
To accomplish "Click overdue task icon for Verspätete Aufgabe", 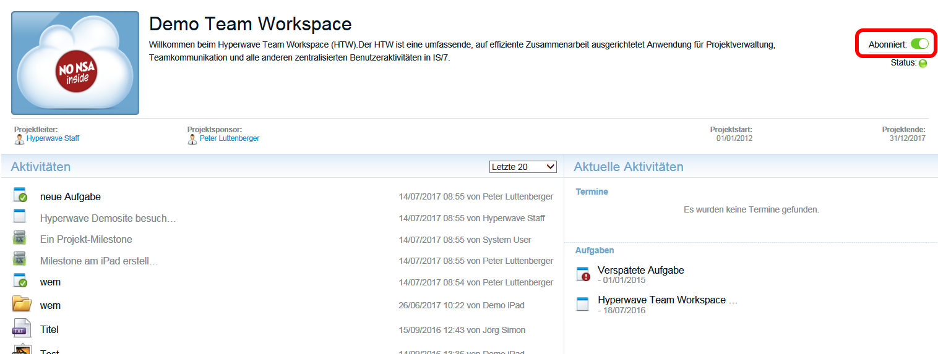I will coord(583,274).
